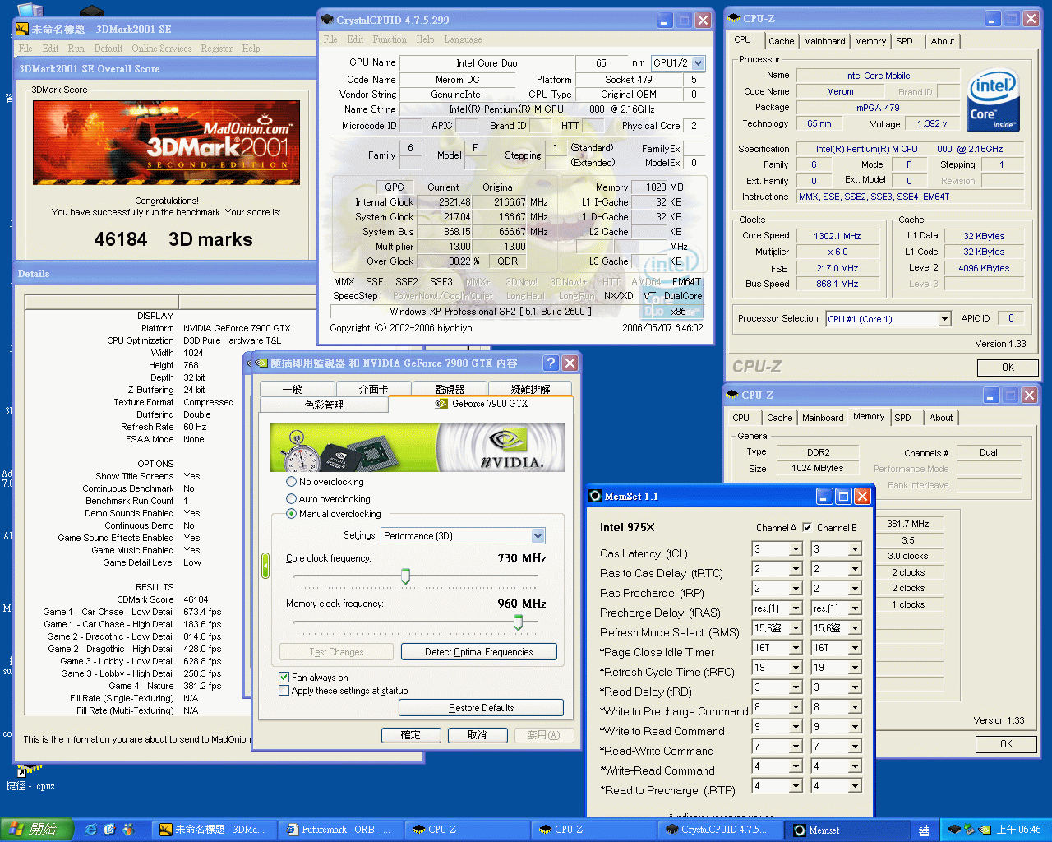Image resolution: width=1052 pixels, height=842 pixels.
Task: Click the Memory clock frequency slider handle
Action: coord(518,622)
